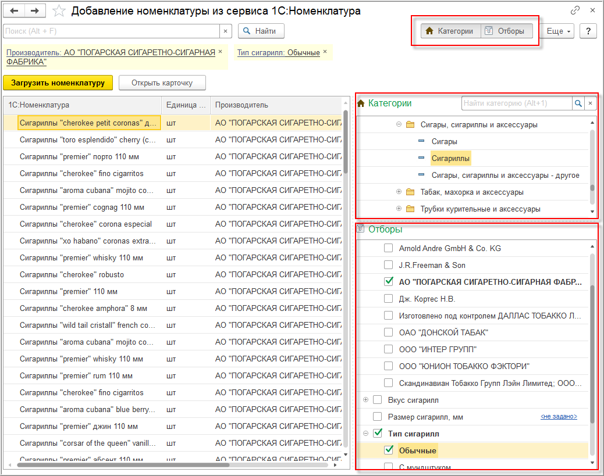
Task: Clear the category search with its X icon
Action: pos(590,103)
